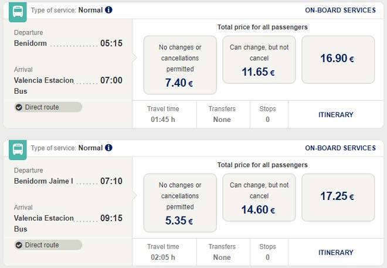Viewport: 387px width, 268px height.
Task: Click the first Direct route badge
Action: (x=48, y=107)
